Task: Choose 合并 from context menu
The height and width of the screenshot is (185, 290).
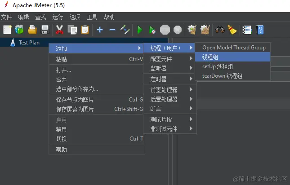Action: pyautogui.click(x=96, y=79)
